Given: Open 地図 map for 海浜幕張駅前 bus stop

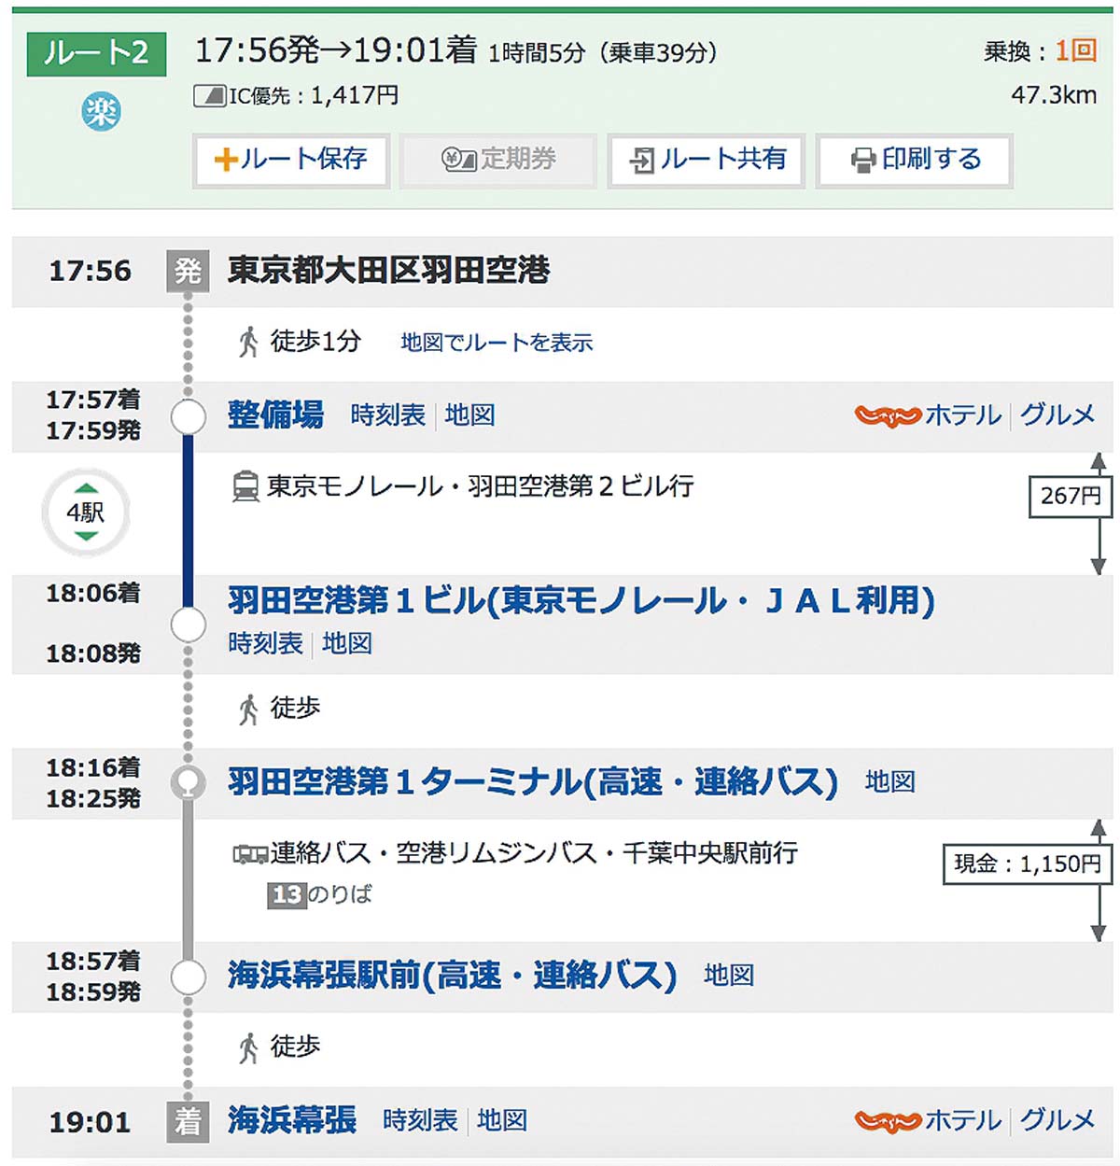Looking at the screenshot, I should point(728,976).
